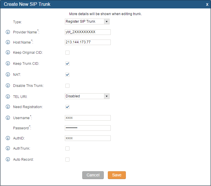Expand the TEL URI dropdown

coord(87,96)
